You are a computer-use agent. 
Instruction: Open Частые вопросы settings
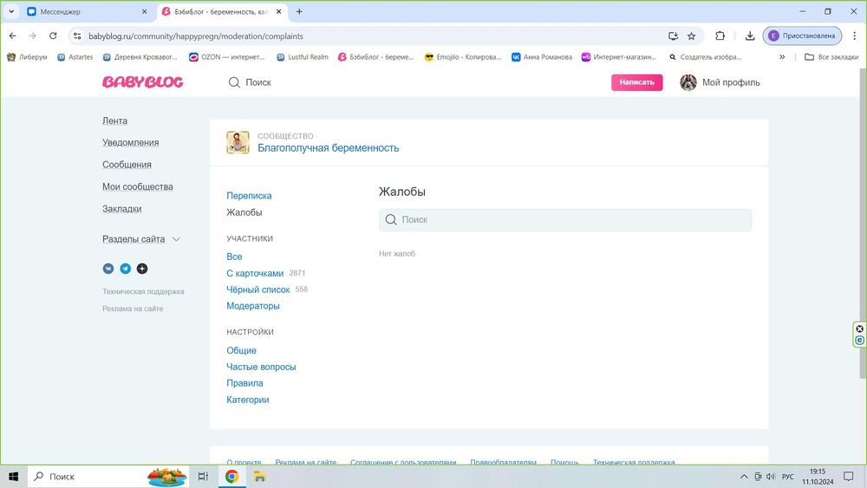tap(261, 367)
